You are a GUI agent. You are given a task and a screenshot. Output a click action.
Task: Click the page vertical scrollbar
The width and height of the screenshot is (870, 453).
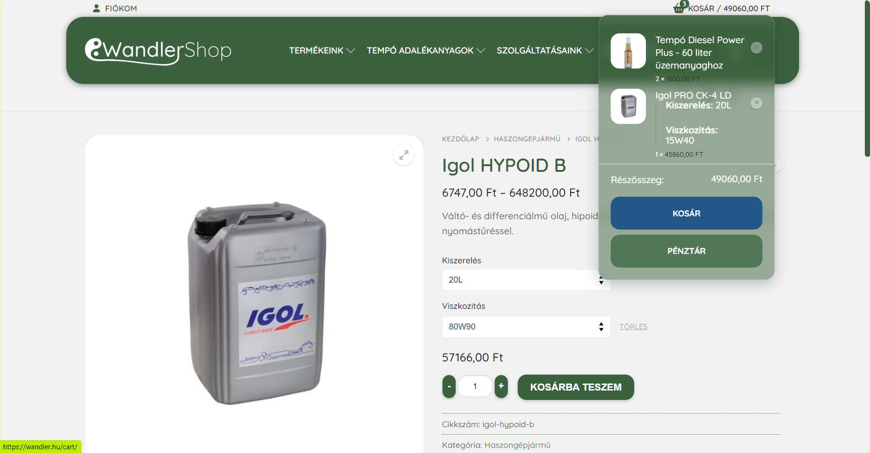867,78
